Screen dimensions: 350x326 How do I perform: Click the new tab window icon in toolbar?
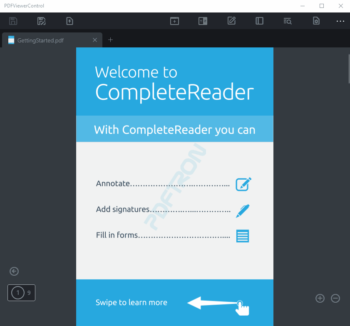174,21
